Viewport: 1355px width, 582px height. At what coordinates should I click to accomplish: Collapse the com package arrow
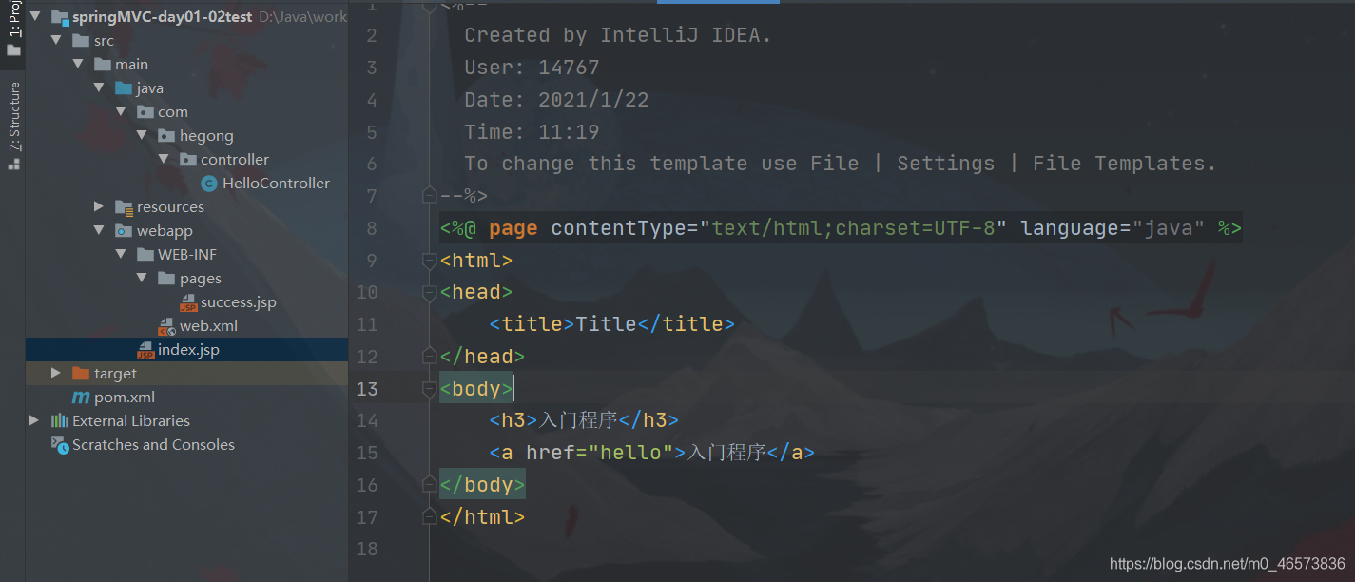click(121, 112)
